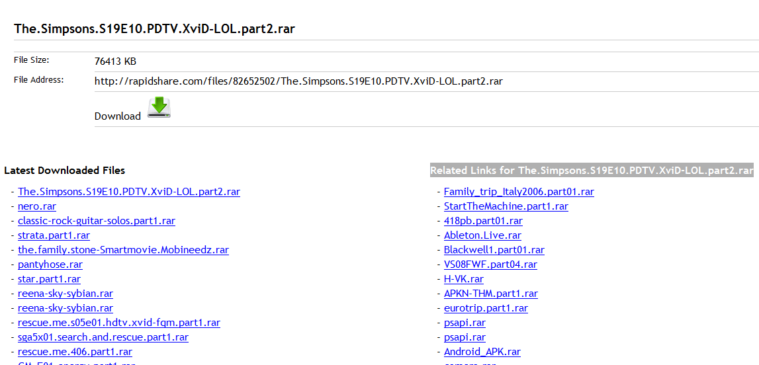Open rescue.me.406.part1.rar link
Screen dimensions: 759x365
tap(75, 352)
